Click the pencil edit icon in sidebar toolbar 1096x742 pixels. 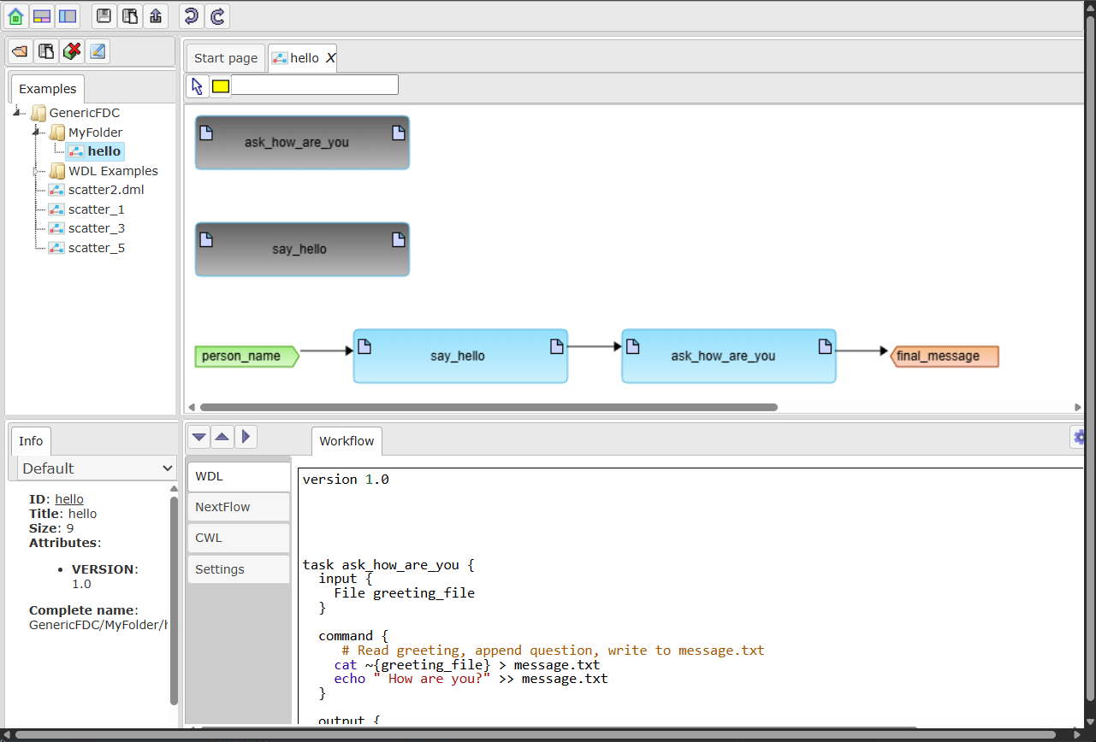tap(98, 51)
